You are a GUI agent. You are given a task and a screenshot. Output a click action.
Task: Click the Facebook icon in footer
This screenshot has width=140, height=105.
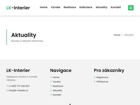tap(70, 104)
